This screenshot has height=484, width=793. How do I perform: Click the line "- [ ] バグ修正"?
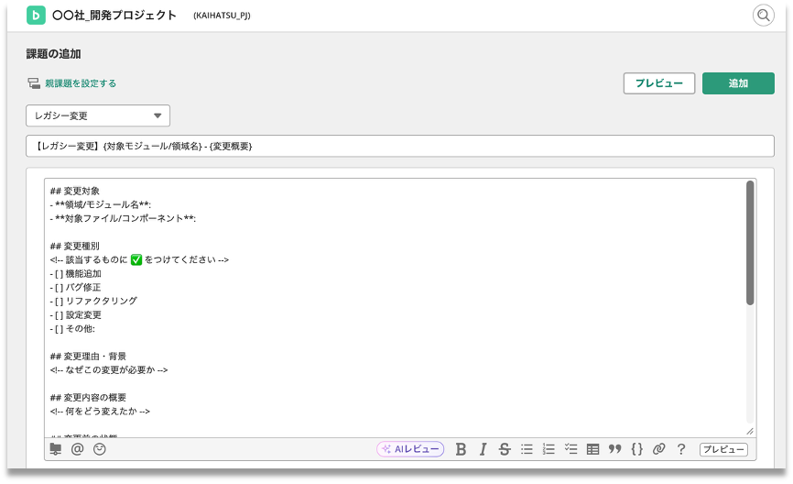point(76,288)
